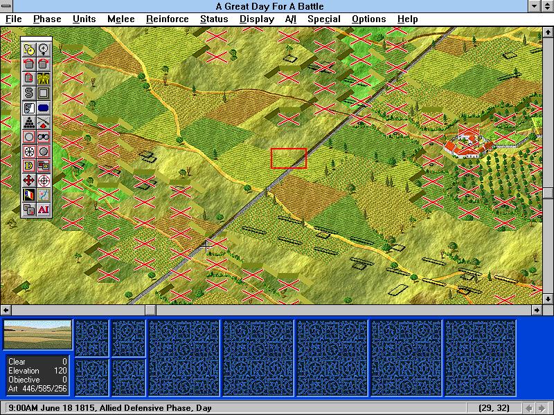Click the red-roofed farmhouse on the map

point(468,143)
